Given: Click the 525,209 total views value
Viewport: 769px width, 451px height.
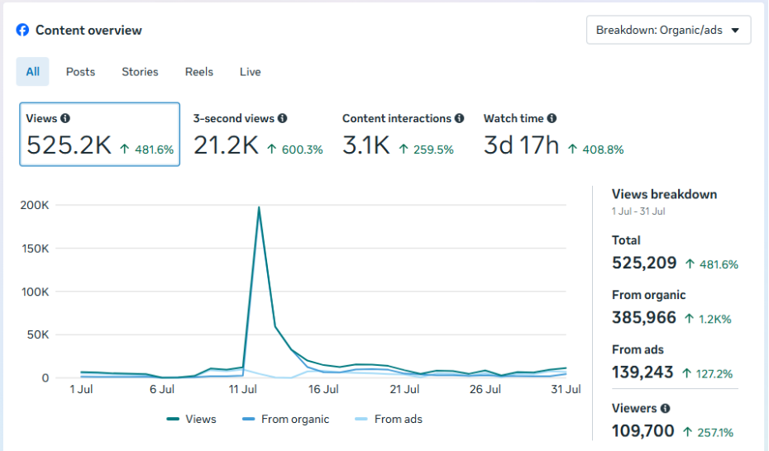Looking at the screenshot, I should pyautogui.click(x=644, y=263).
